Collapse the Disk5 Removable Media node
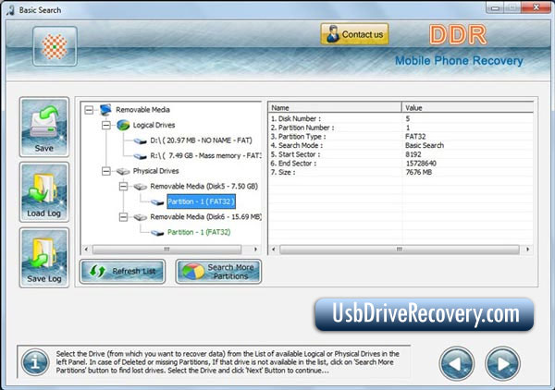Screen dimensions: 555x390 click(x=123, y=187)
